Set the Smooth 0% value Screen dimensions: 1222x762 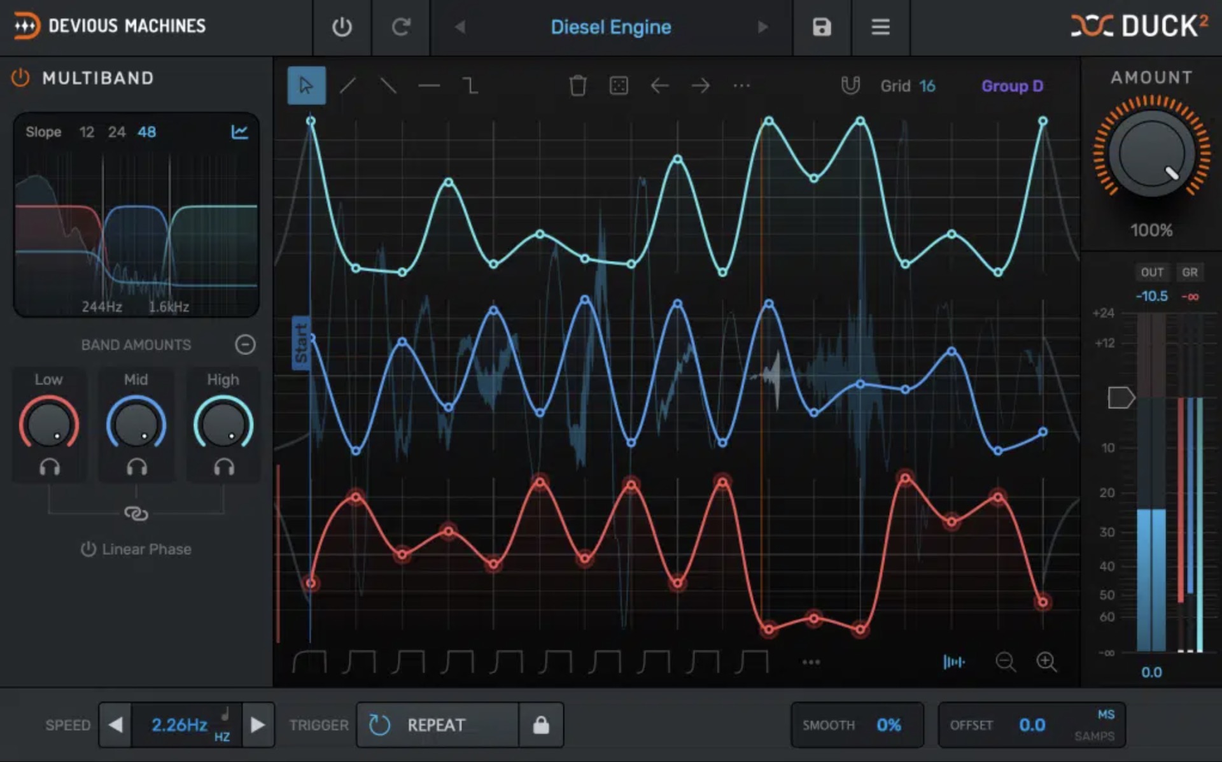pyautogui.click(x=888, y=724)
